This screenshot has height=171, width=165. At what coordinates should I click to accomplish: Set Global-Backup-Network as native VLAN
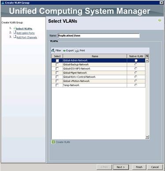(x=136, y=65)
